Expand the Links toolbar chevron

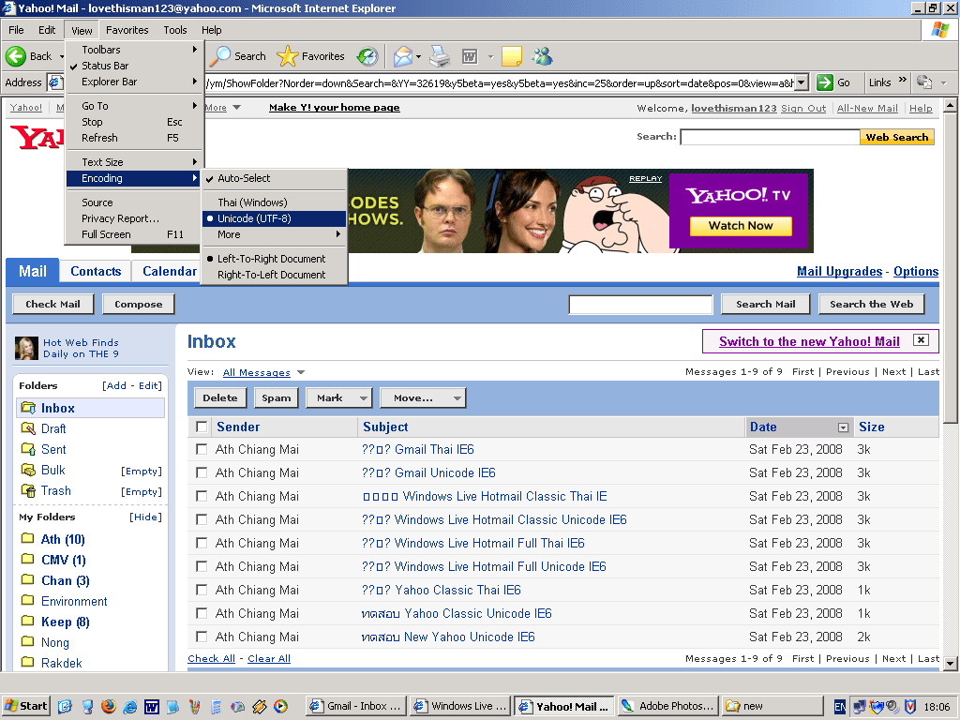[903, 81]
